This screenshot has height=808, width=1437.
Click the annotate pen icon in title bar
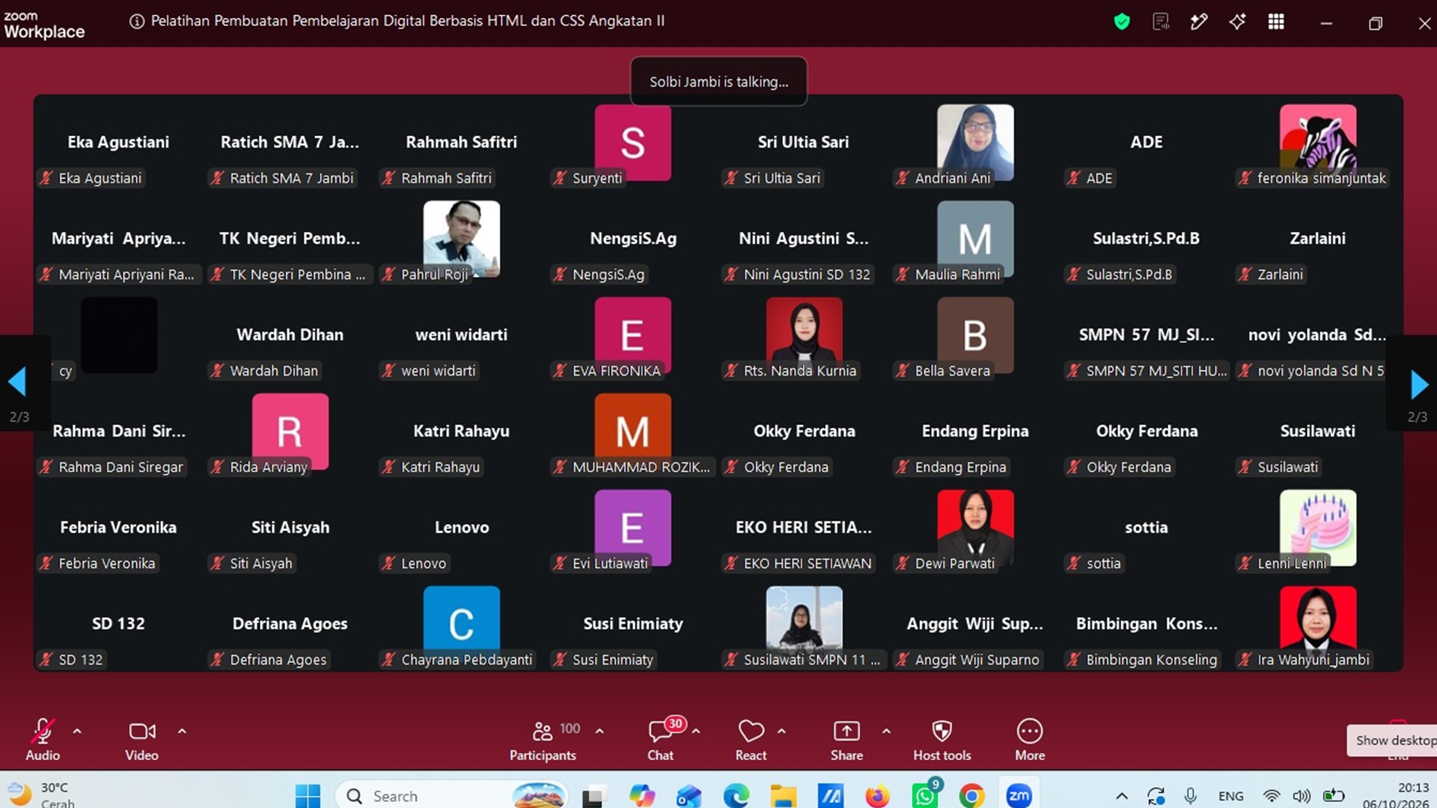point(1199,22)
